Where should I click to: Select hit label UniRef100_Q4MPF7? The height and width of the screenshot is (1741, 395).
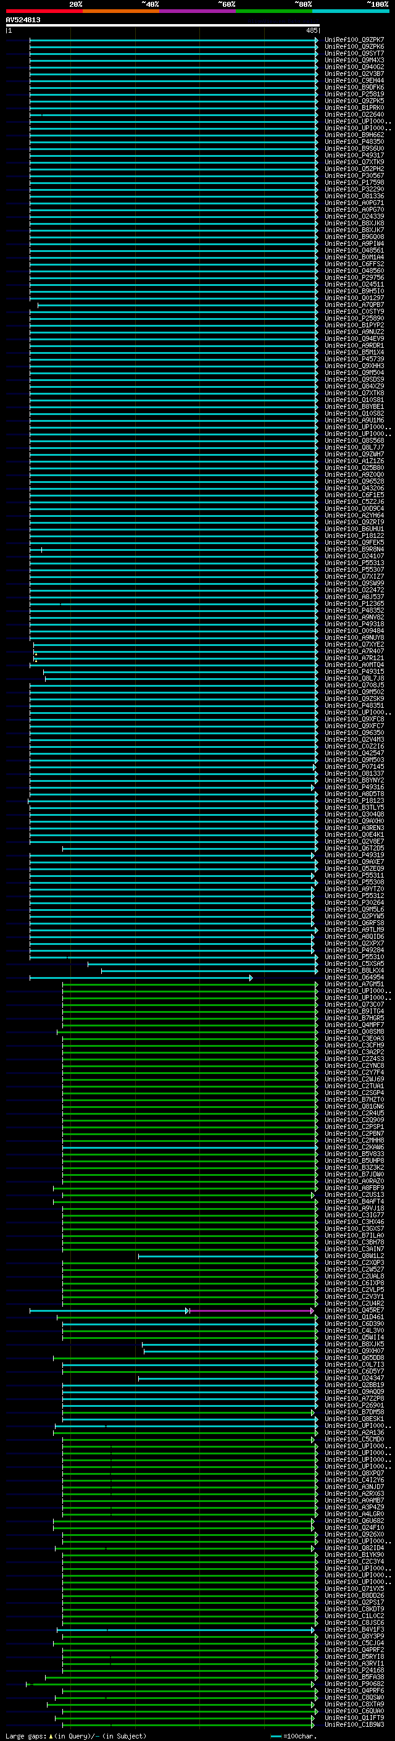(354, 1025)
